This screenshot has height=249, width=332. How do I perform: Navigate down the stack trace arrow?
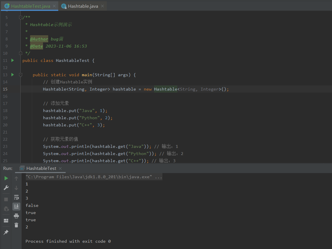click(x=16, y=188)
